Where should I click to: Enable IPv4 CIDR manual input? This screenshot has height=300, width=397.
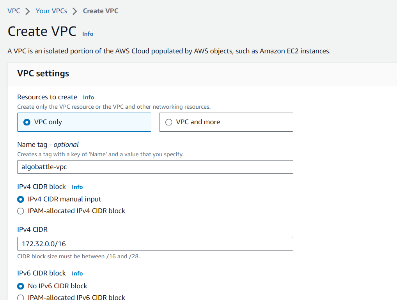click(x=20, y=199)
